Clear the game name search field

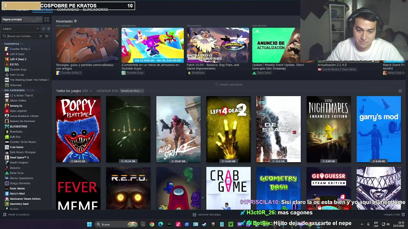pyautogui.click(x=40, y=36)
